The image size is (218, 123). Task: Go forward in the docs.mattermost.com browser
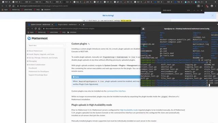tap(32, 29)
